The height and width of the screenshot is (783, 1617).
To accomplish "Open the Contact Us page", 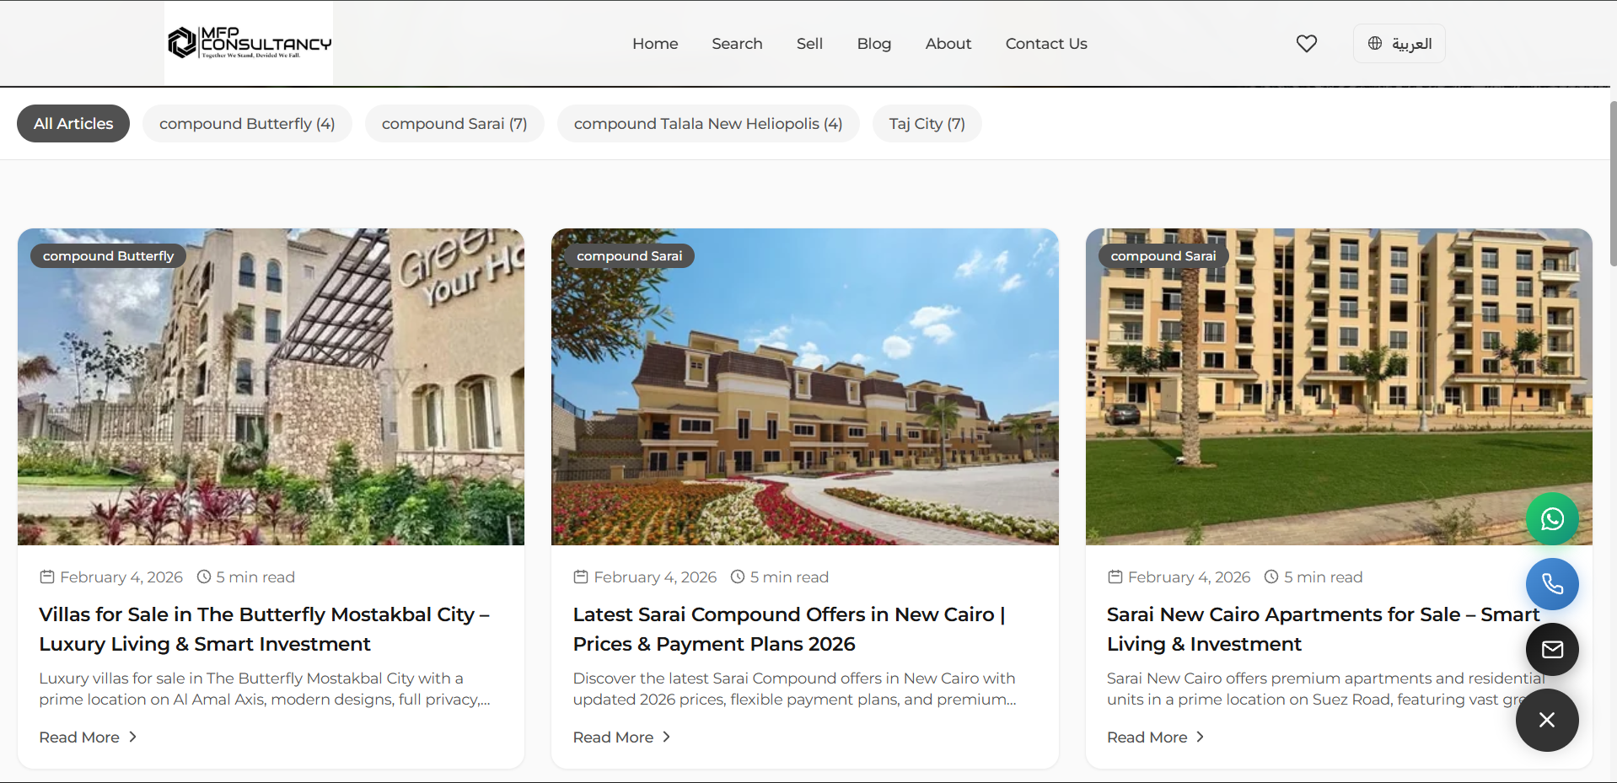I will pyautogui.click(x=1045, y=43).
